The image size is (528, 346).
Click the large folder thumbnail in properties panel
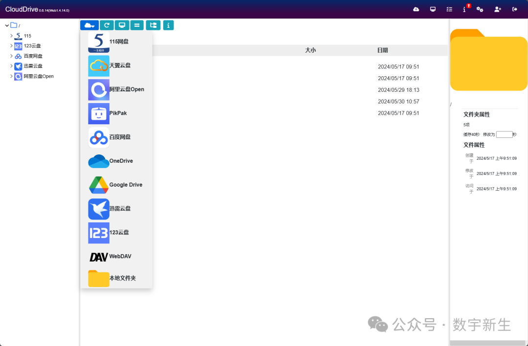(x=488, y=60)
